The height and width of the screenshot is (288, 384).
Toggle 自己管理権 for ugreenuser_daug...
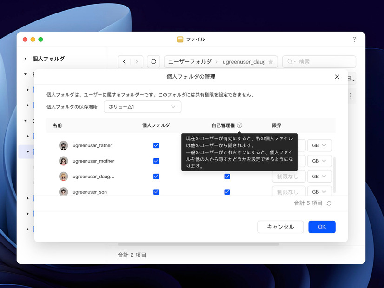tap(227, 177)
